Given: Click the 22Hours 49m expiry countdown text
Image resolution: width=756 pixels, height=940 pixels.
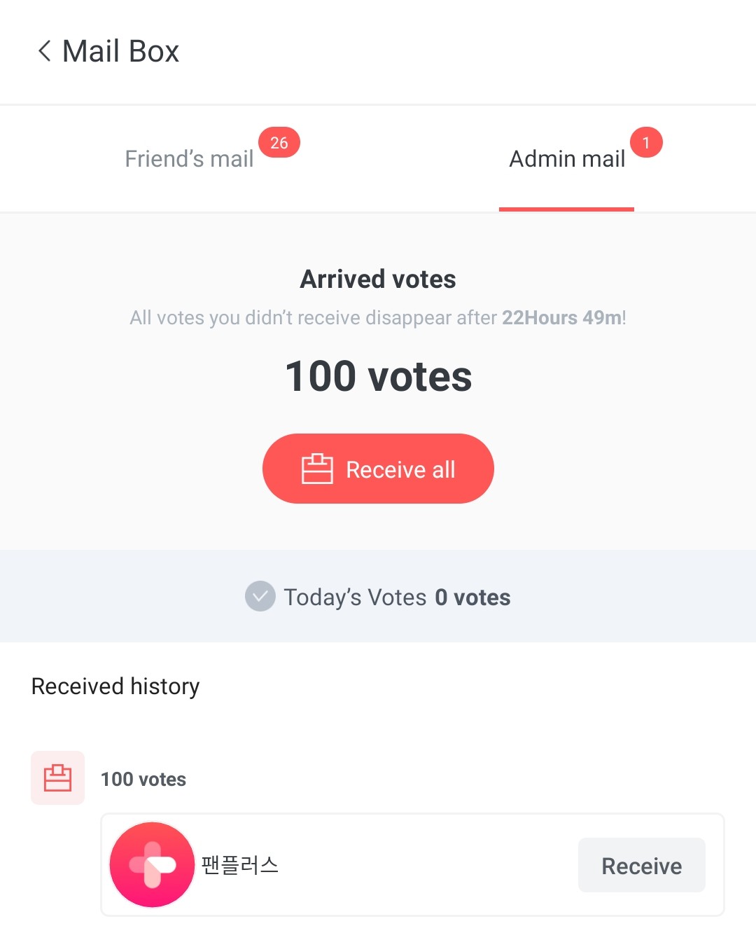Looking at the screenshot, I should [562, 318].
